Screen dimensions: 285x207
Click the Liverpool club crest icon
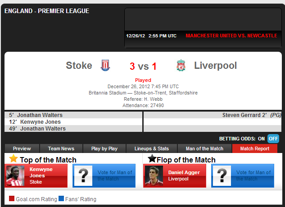181,65
